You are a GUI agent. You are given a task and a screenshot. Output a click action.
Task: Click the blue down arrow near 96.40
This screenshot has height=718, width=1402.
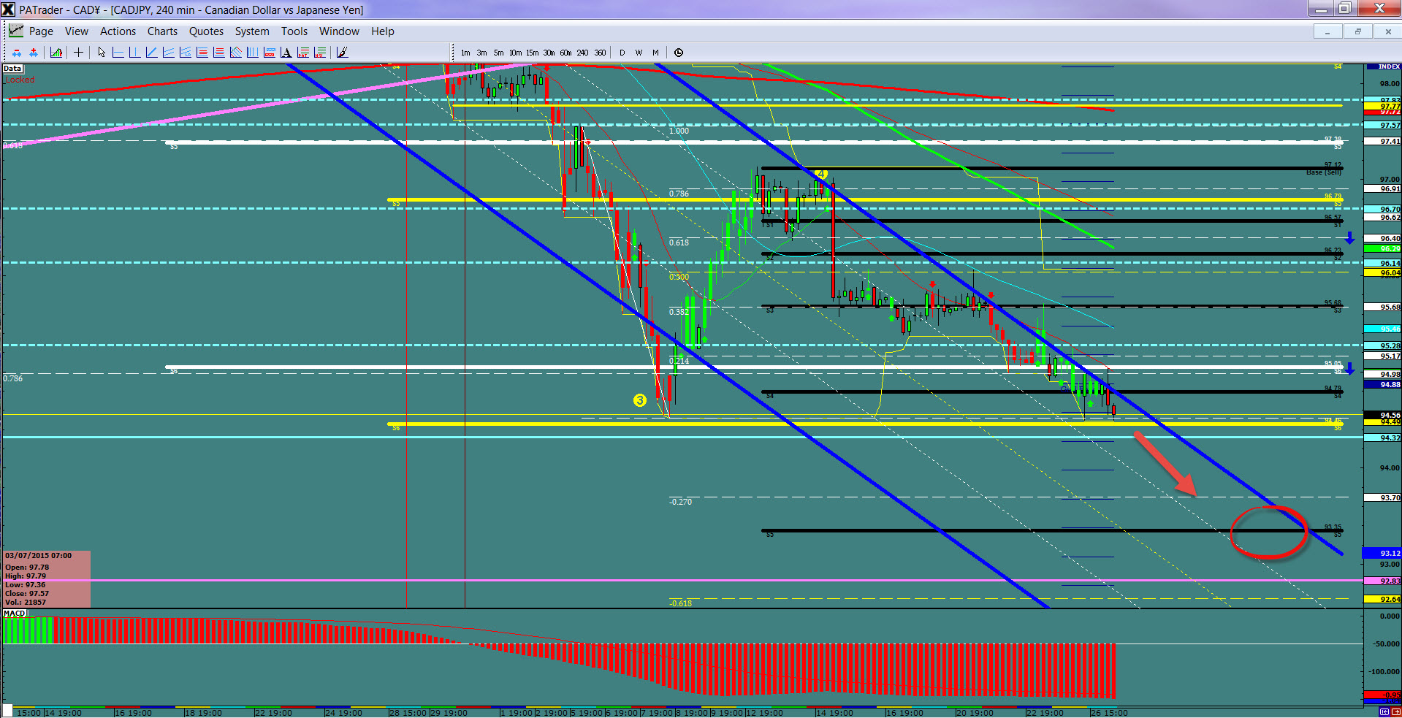[1350, 238]
